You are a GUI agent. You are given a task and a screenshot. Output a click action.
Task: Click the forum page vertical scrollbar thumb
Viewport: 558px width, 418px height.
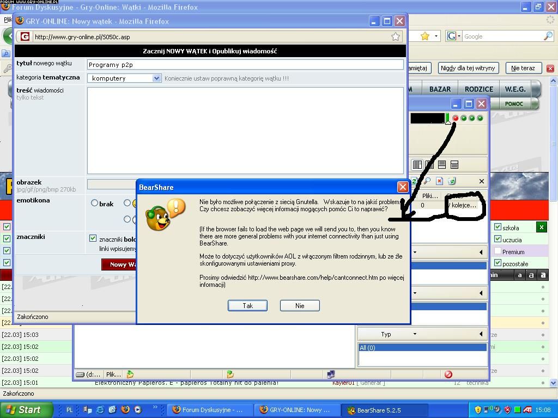554,143
